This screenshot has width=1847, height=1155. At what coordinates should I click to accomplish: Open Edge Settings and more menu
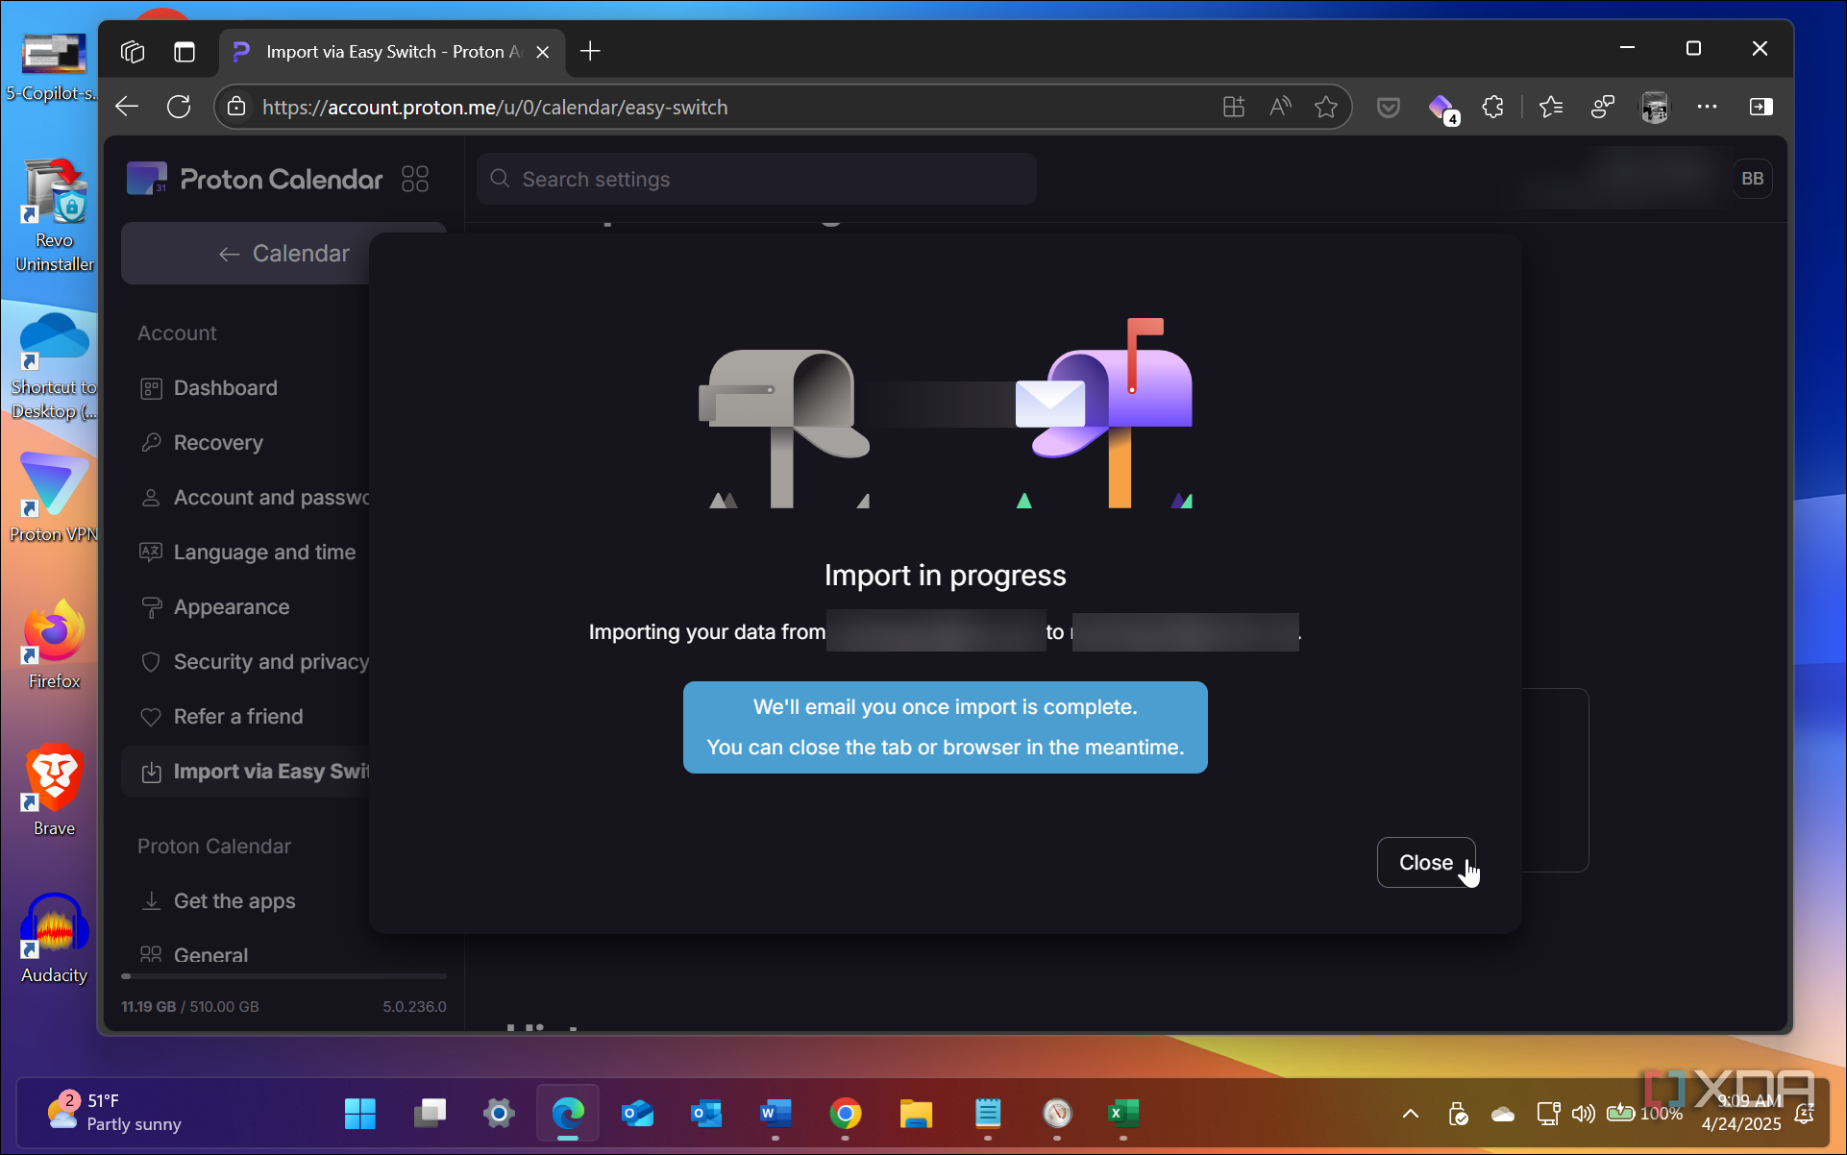click(x=1707, y=107)
